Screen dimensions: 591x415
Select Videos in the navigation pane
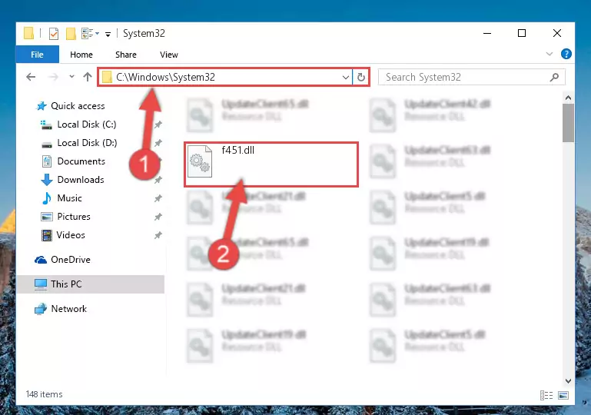click(71, 235)
